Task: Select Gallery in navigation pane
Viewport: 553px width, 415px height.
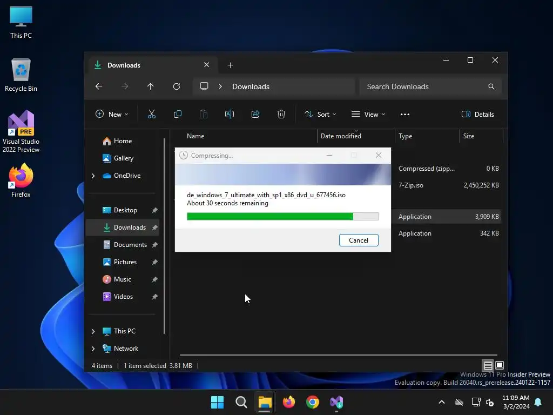Action: point(123,158)
